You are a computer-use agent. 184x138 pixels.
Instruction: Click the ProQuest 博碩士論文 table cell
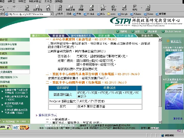click(x=63, y=101)
